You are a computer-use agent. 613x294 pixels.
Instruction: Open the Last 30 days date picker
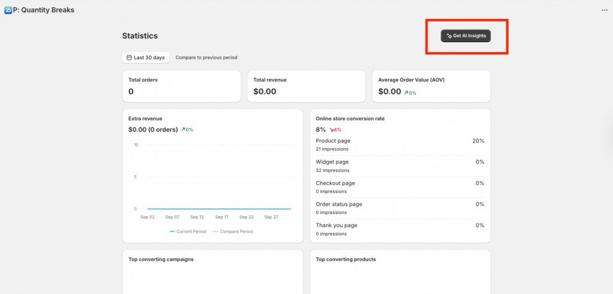click(146, 58)
